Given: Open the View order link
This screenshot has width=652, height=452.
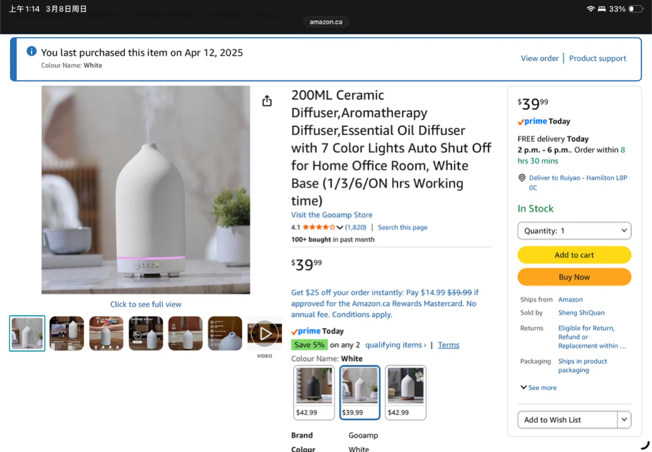Looking at the screenshot, I should tap(539, 58).
